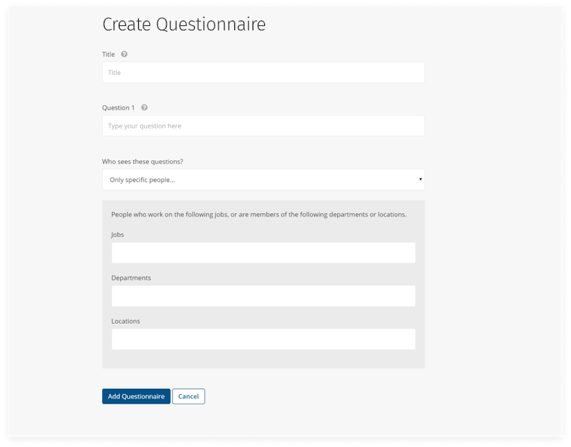Select the Locations input box

pyautogui.click(x=263, y=339)
